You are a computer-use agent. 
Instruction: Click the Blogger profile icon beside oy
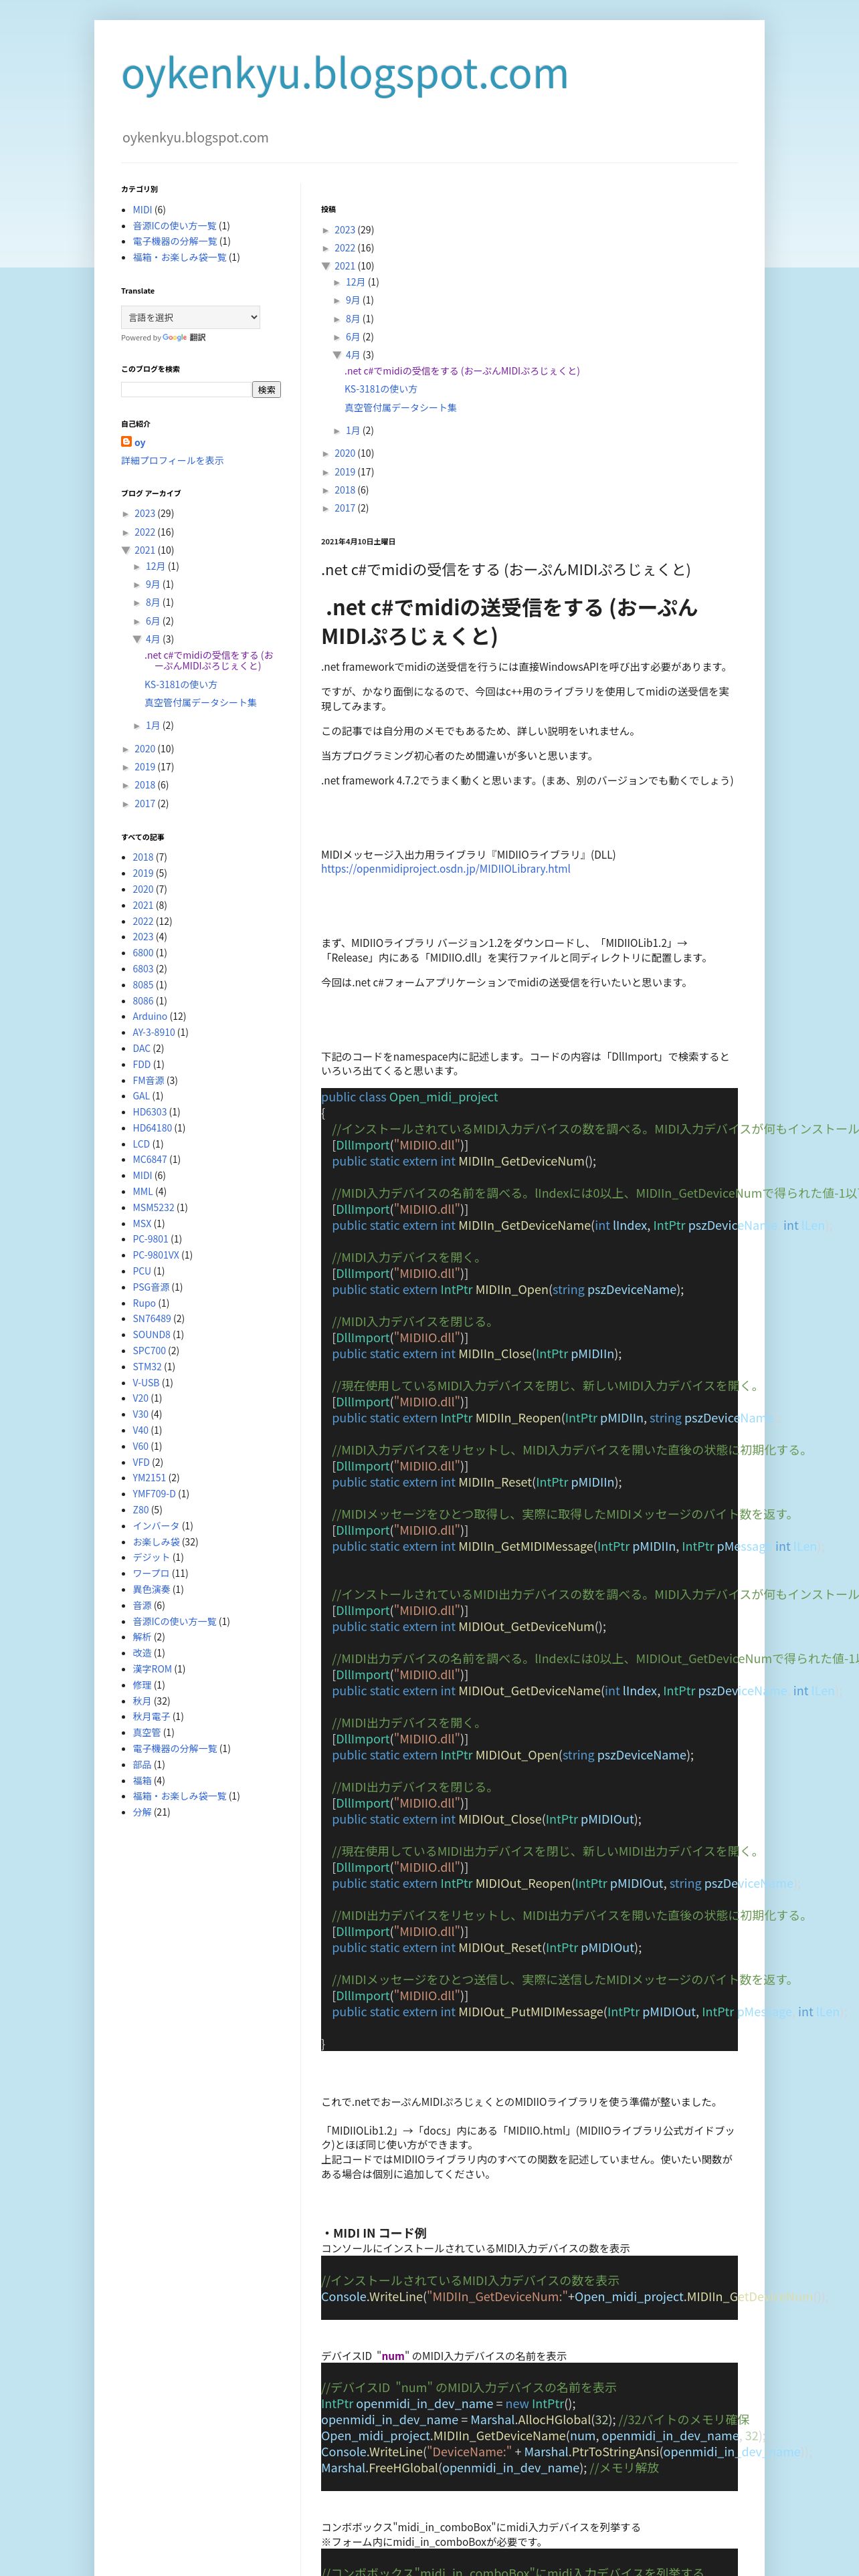pyautogui.click(x=126, y=441)
